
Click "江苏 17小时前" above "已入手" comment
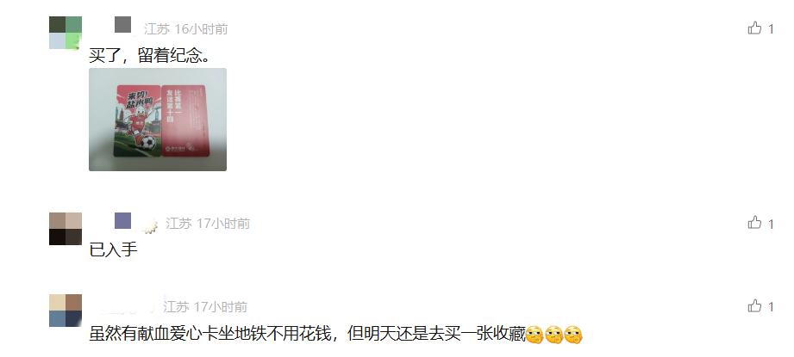pos(208,224)
